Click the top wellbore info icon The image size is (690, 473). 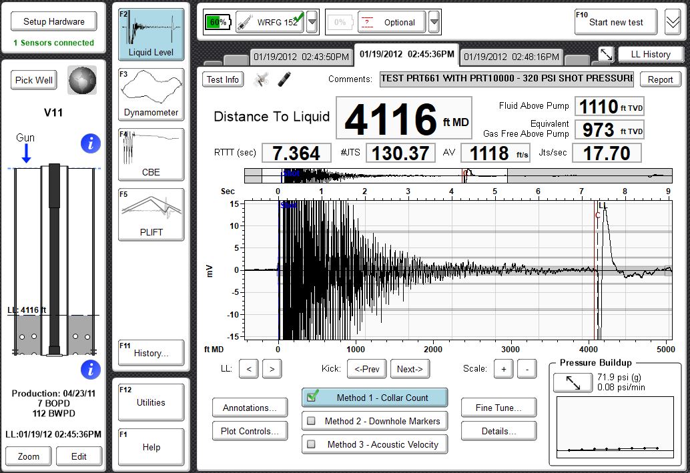pyautogui.click(x=90, y=143)
